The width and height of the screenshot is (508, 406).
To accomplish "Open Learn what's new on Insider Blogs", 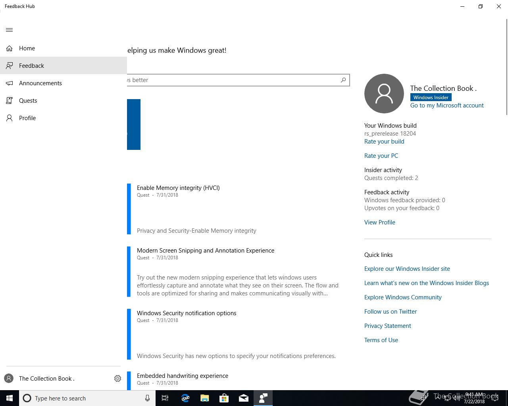I will pyautogui.click(x=427, y=283).
